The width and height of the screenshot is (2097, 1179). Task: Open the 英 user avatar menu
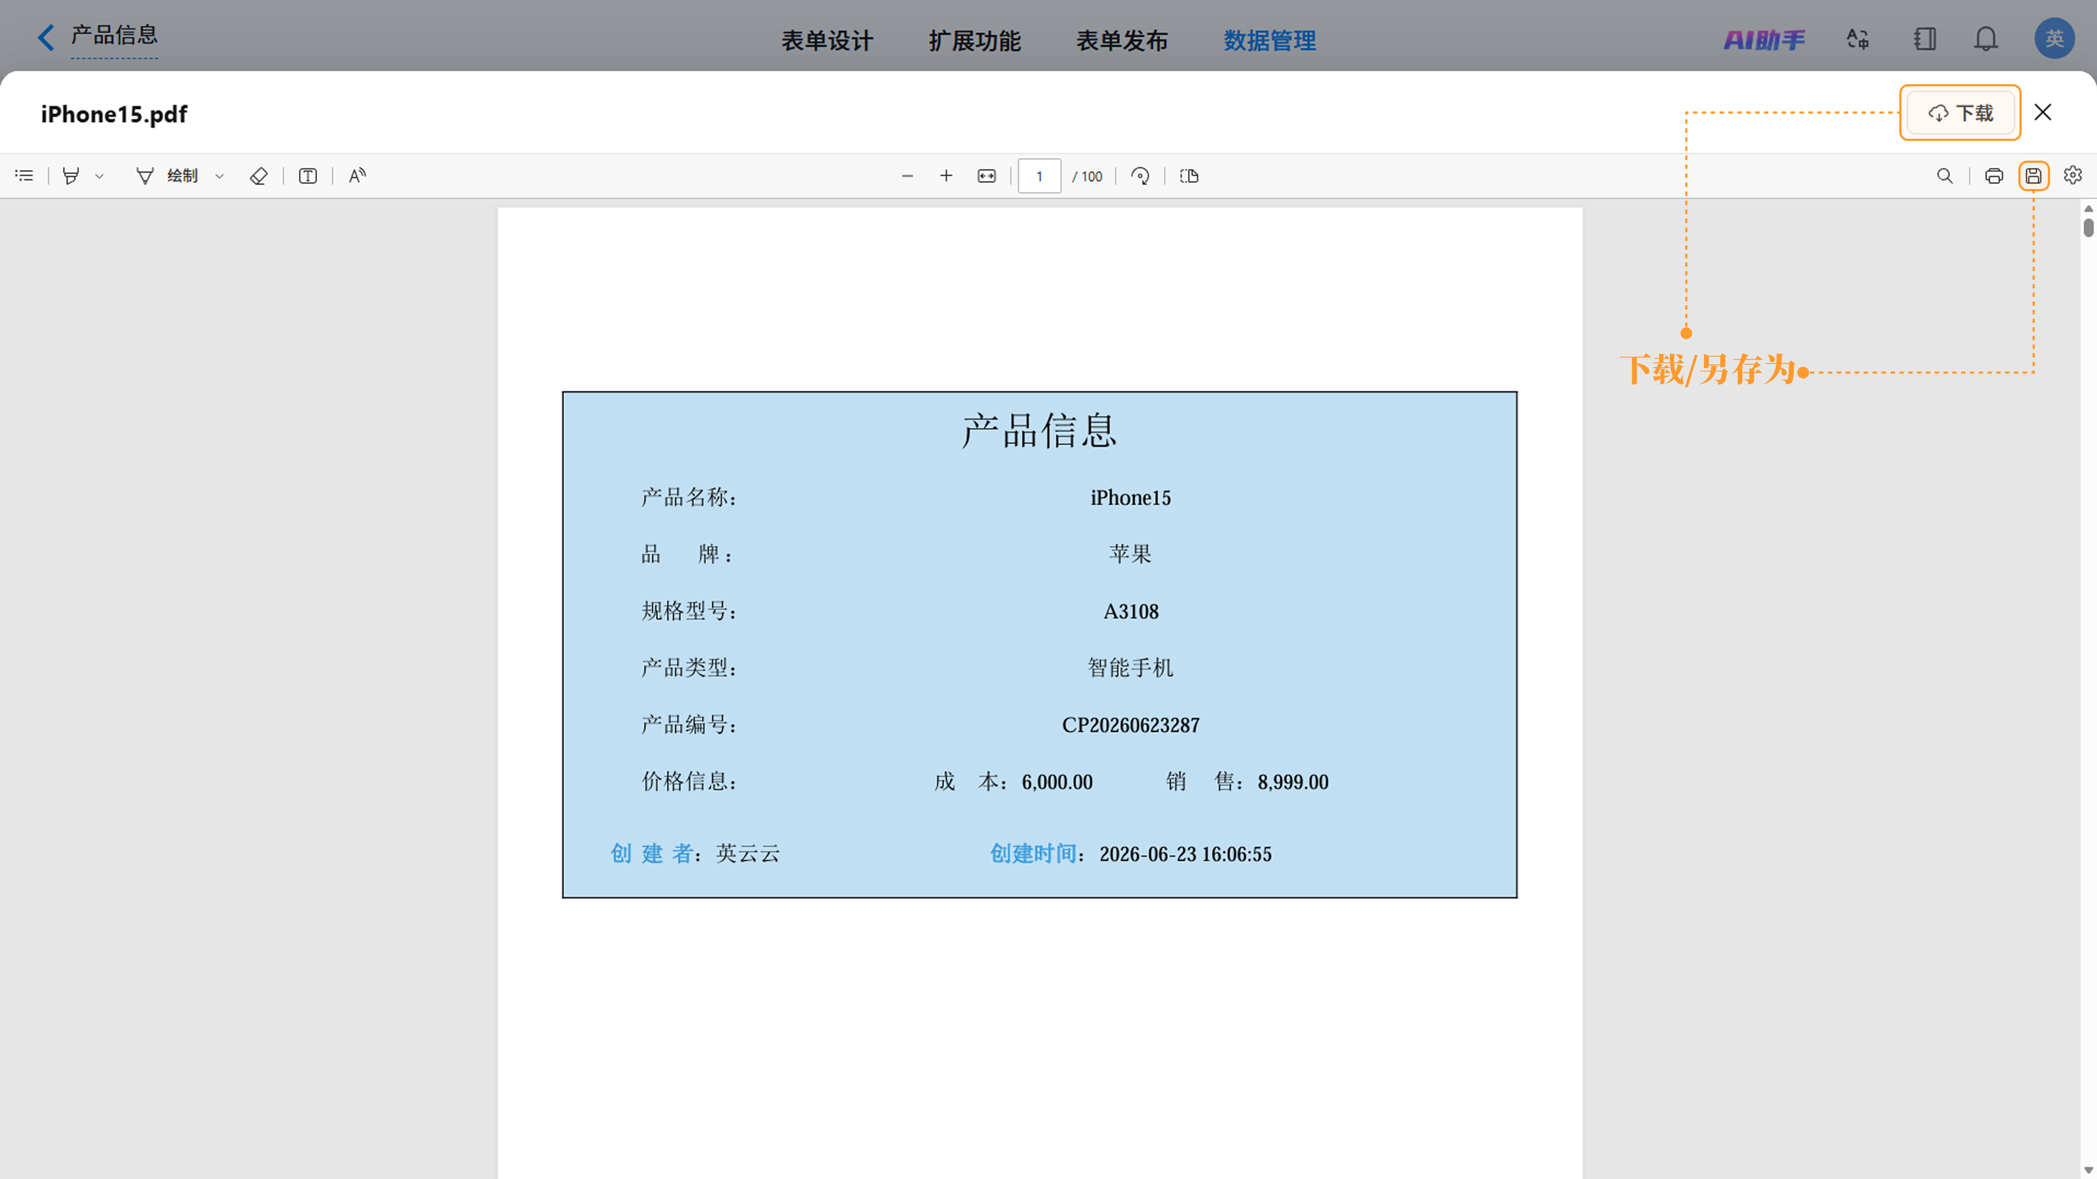2054,38
